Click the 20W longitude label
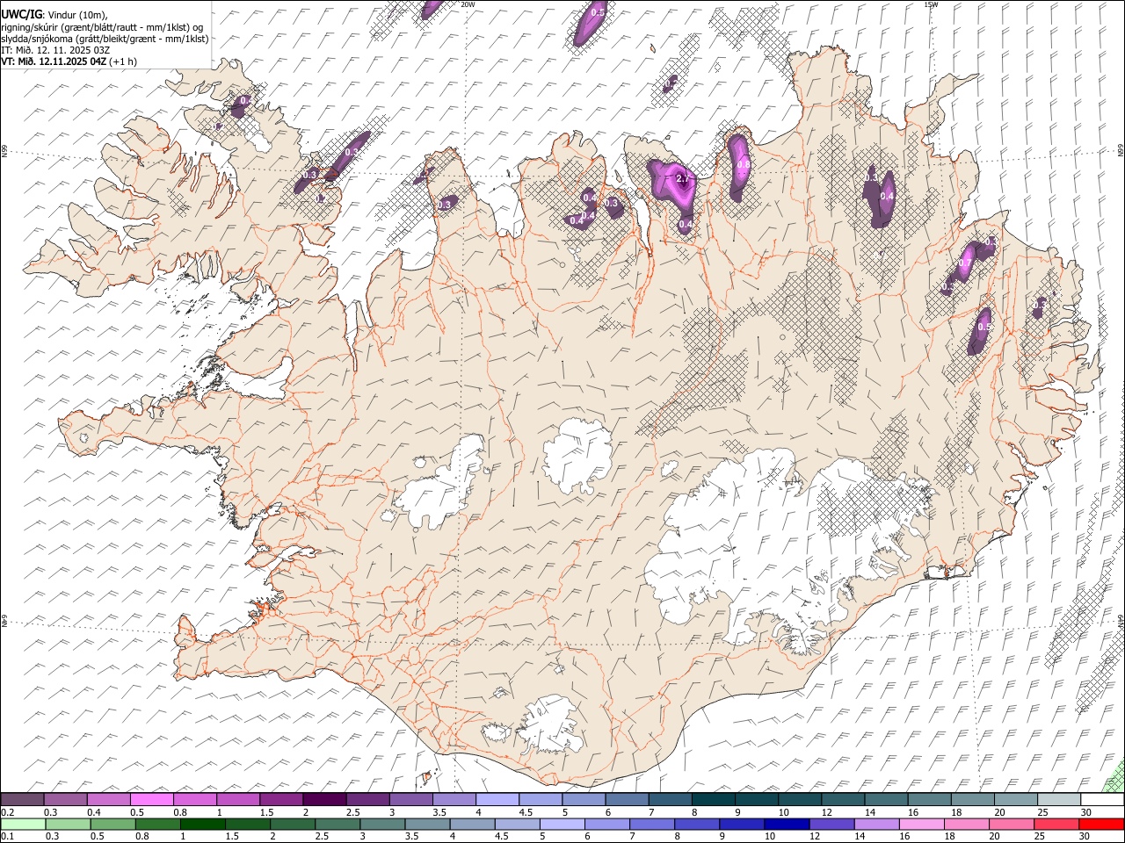1125x843 pixels. (468, 4)
